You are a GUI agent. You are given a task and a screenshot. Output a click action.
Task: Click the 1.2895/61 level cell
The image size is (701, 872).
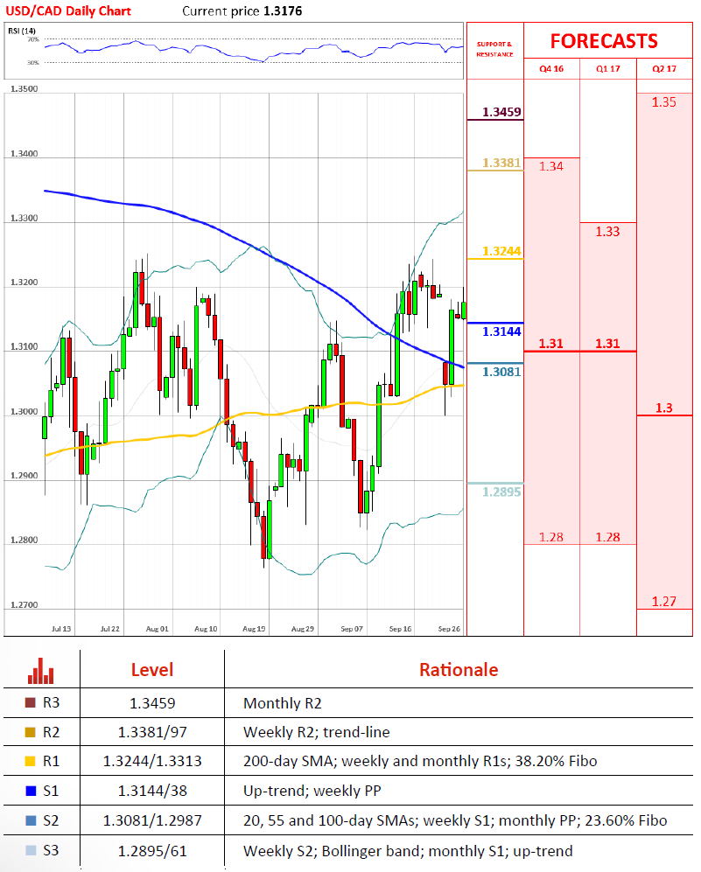[x=152, y=851]
